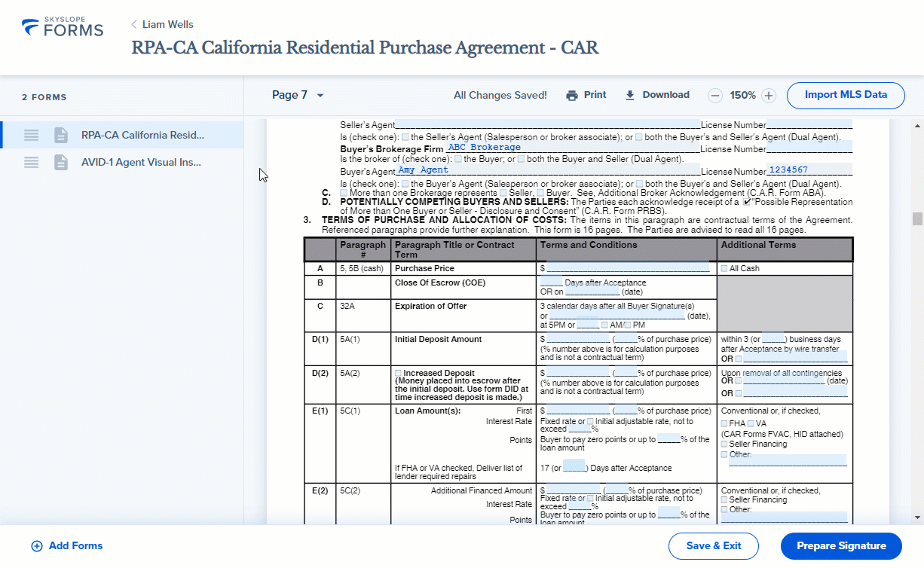Click the Buyer's Brokerage Firm field
Viewport: 924px width, 568px height.
pos(572,148)
